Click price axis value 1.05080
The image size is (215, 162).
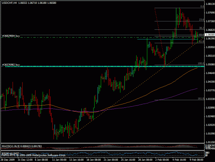click(x=210, y=64)
